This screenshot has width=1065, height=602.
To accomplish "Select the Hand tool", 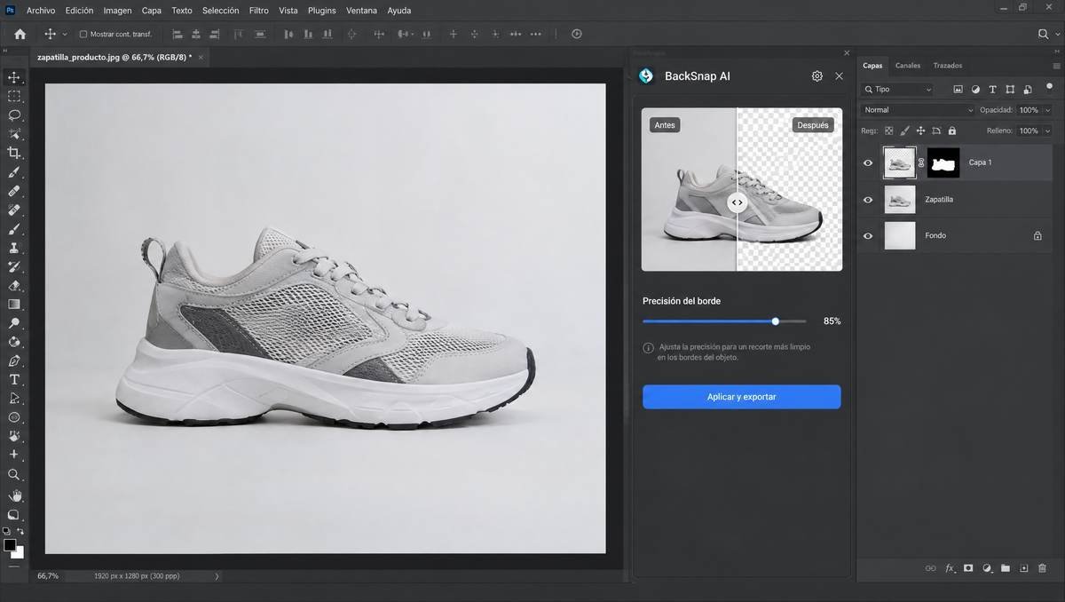I will (x=14, y=495).
